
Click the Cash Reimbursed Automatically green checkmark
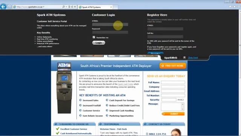[x=58, y=133]
